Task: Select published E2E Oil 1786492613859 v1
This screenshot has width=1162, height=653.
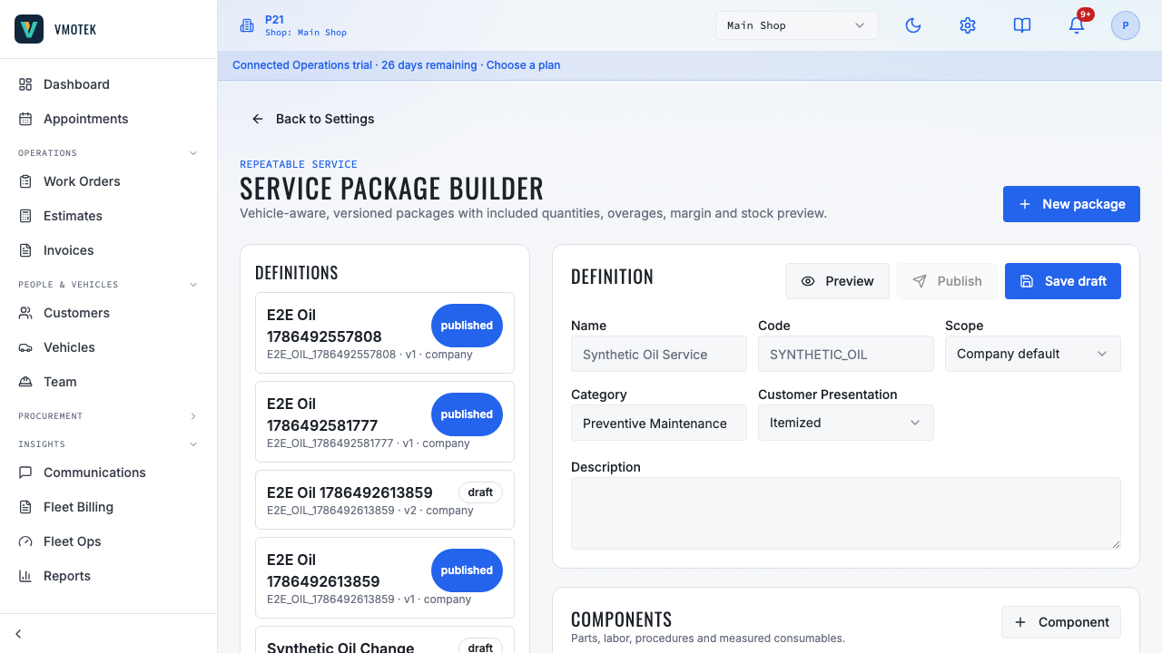Action: (x=385, y=578)
